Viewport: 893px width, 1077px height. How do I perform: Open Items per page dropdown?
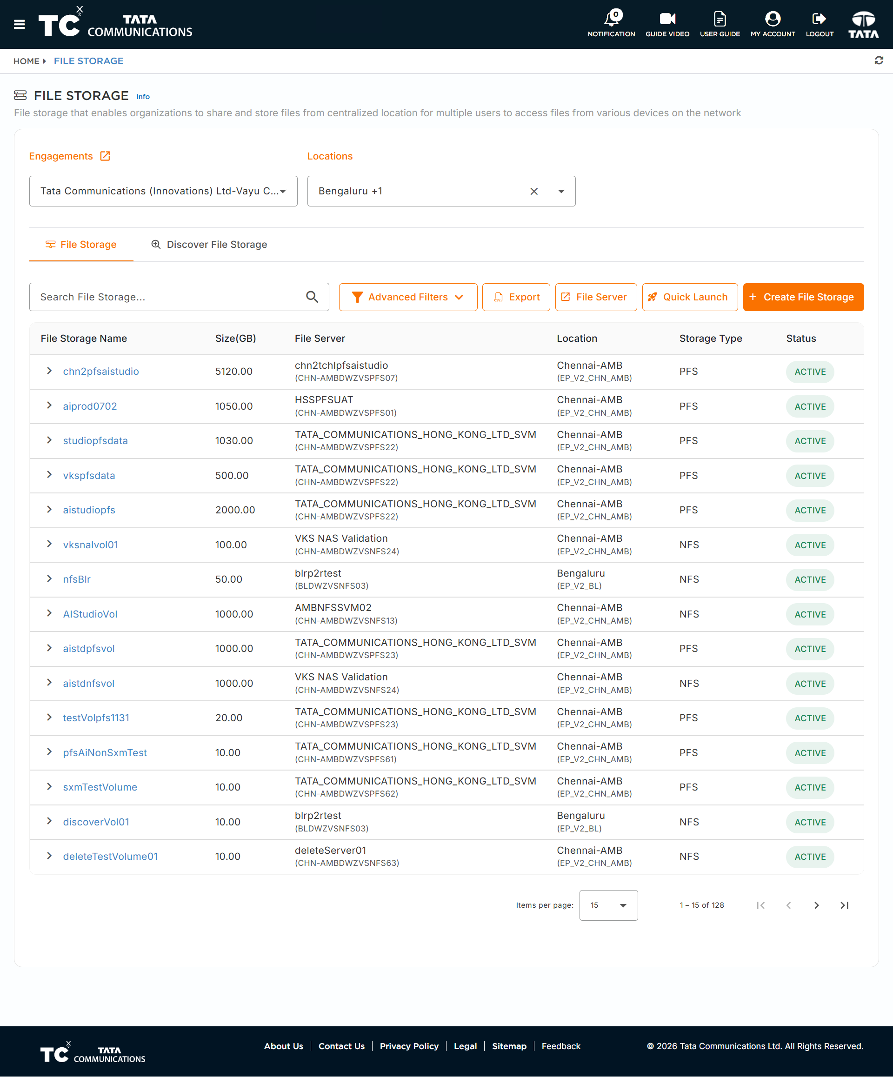(x=608, y=905)
